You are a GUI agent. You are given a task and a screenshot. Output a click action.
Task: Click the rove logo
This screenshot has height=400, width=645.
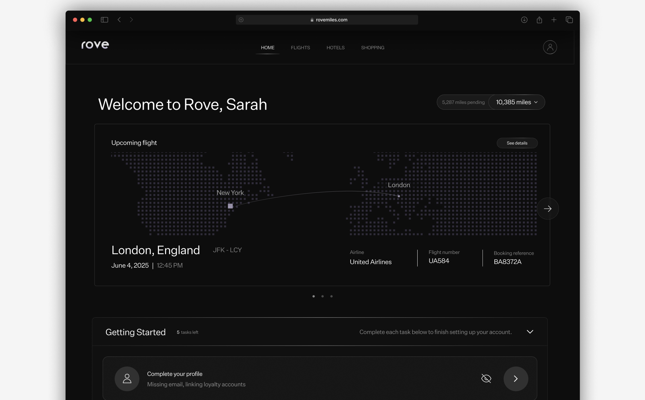click(95, 45)
